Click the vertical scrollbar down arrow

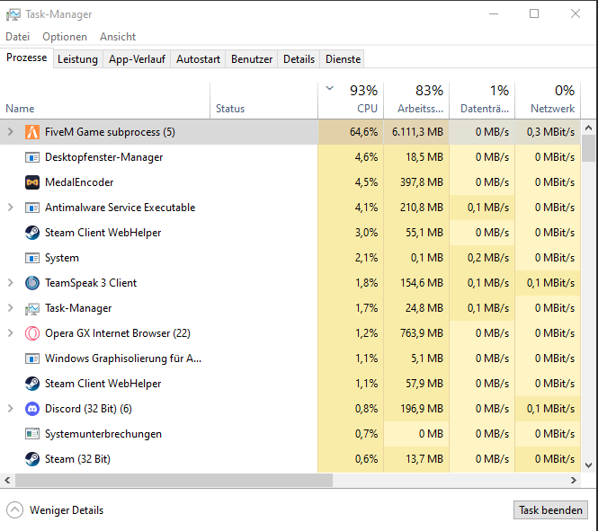(x=588, y=465)
